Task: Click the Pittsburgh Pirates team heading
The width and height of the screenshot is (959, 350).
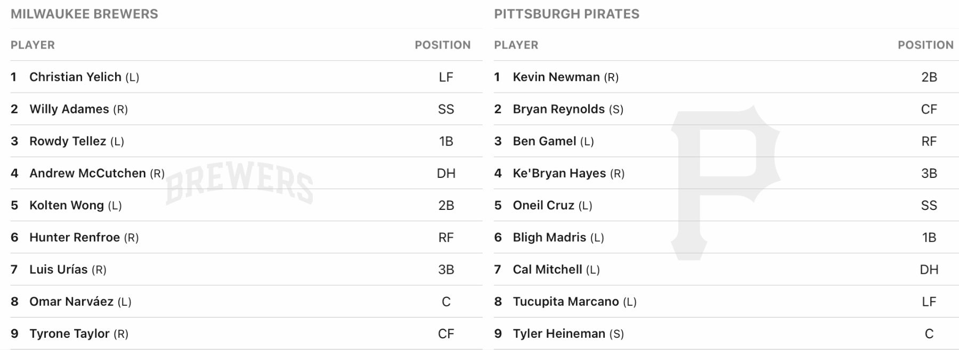Action: 566,14
